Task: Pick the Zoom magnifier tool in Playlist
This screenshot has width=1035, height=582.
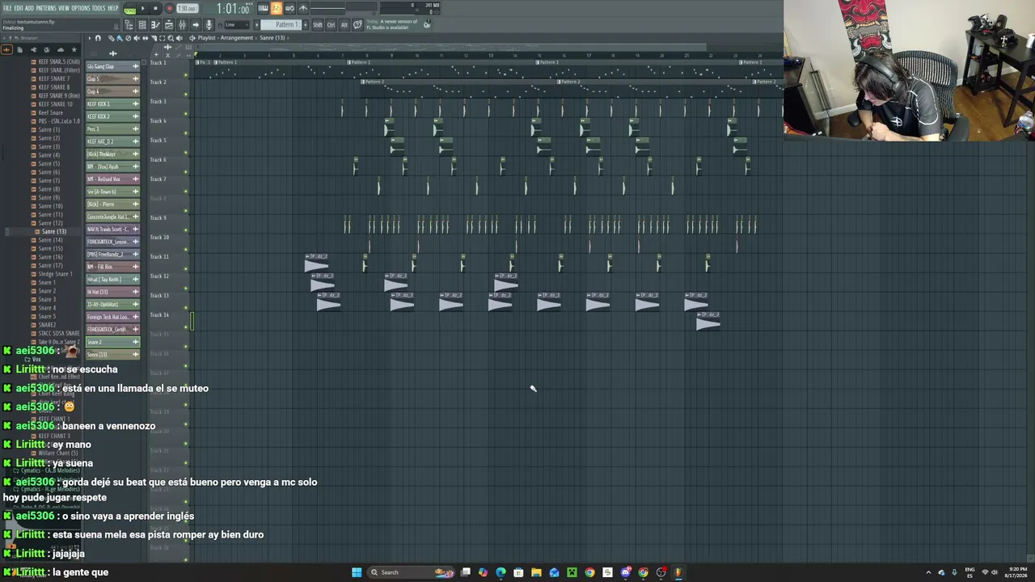Action: tap(171, 38)
